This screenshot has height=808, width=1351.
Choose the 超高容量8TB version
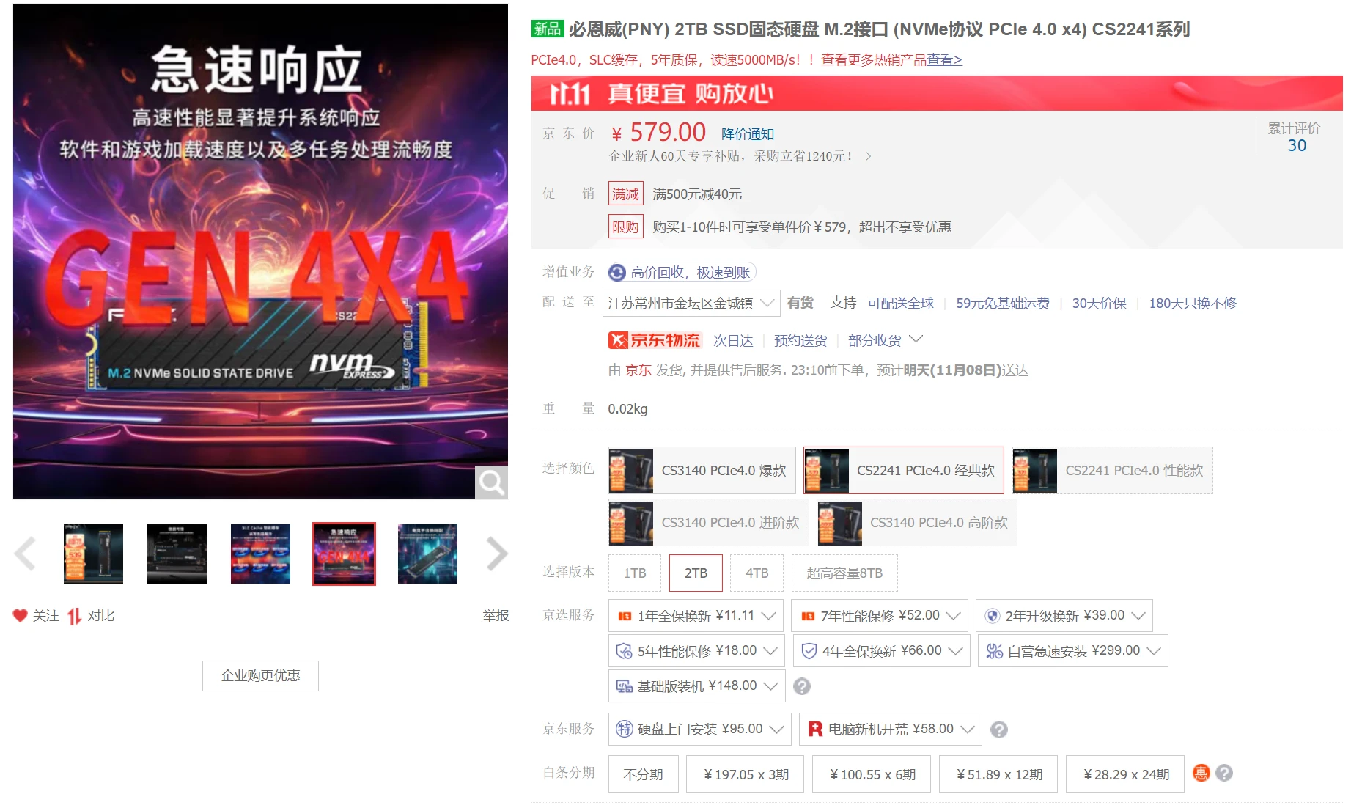pyautogui.click(x=844, y=573)
